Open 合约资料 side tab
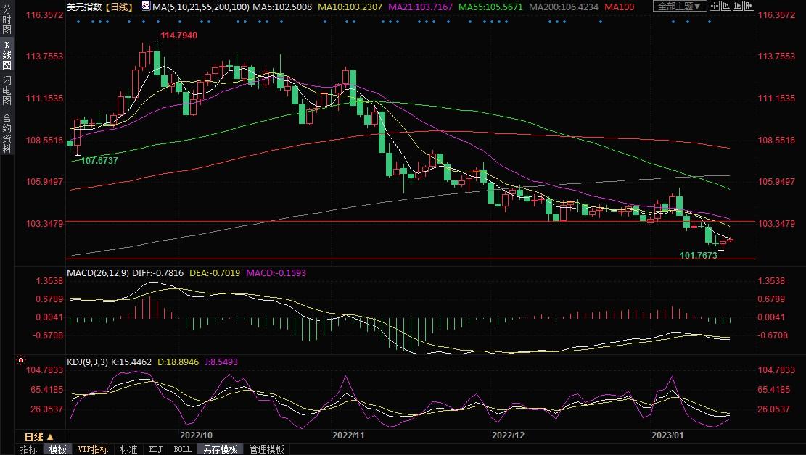 (x=7, y=133)
